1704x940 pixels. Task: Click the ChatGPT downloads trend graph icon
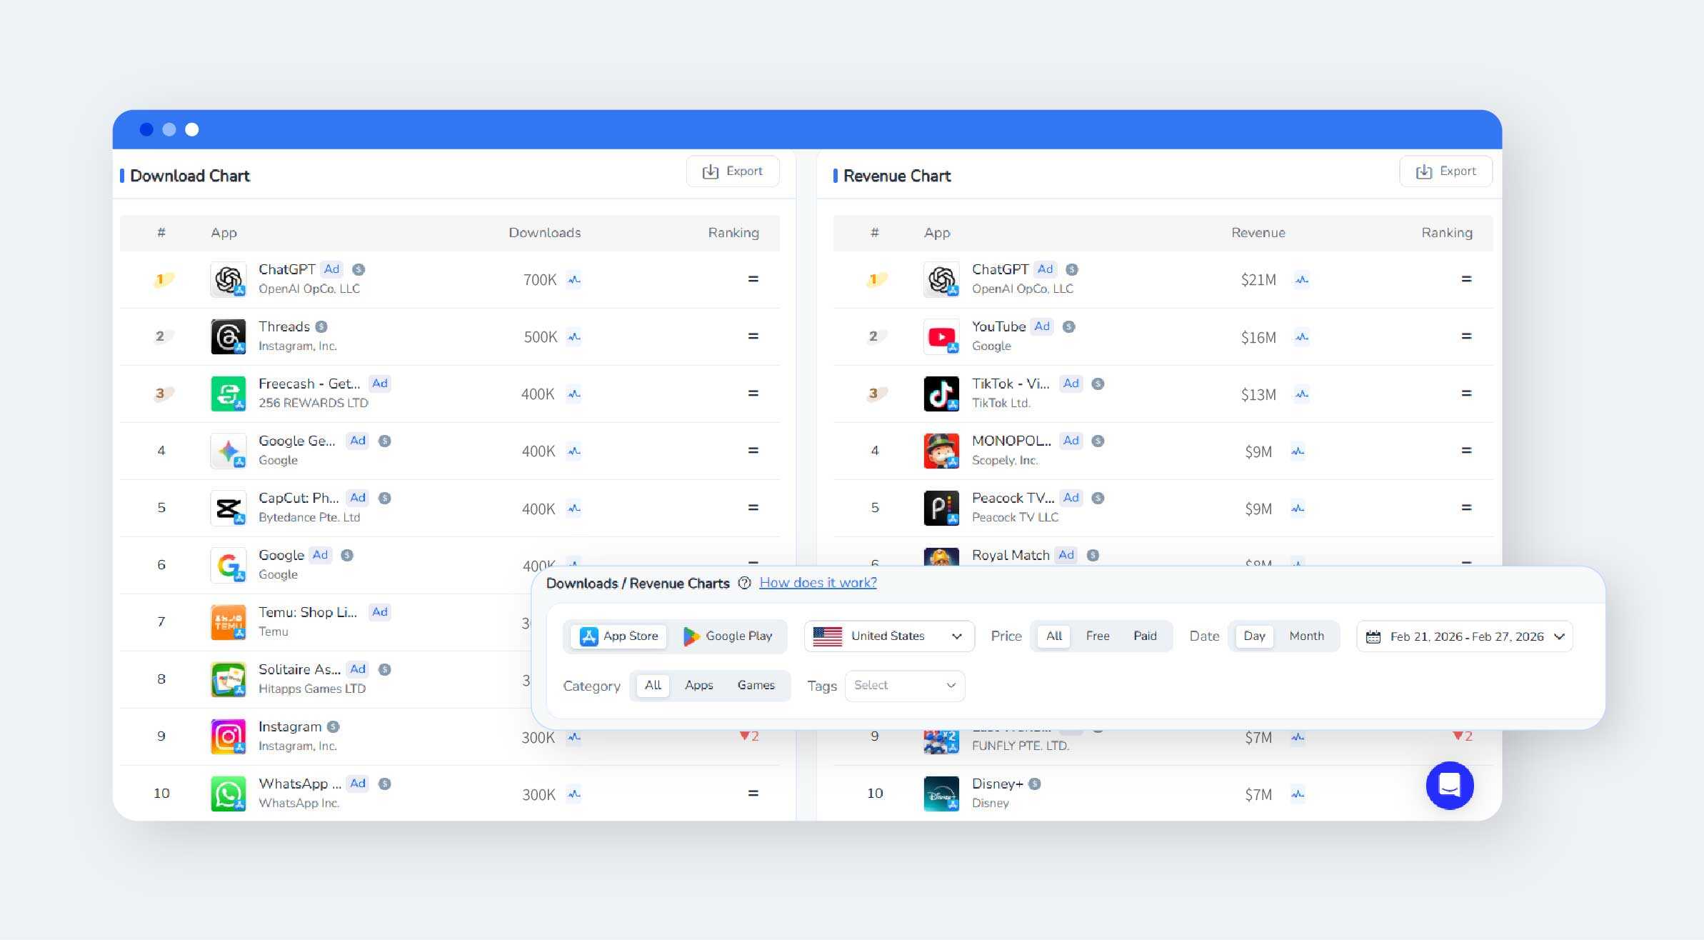point(574,280)
